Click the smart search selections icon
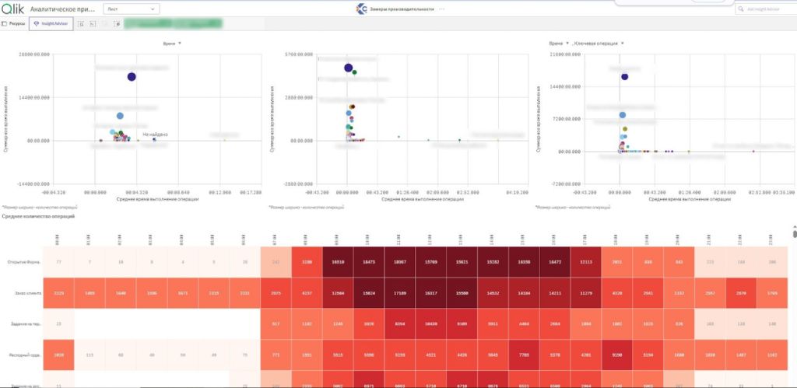This screenshot has width=797, height=388. click(x=81, y=24)
